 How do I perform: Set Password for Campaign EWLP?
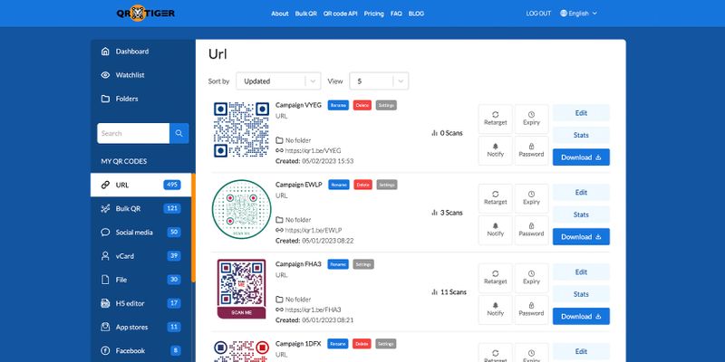531,230
